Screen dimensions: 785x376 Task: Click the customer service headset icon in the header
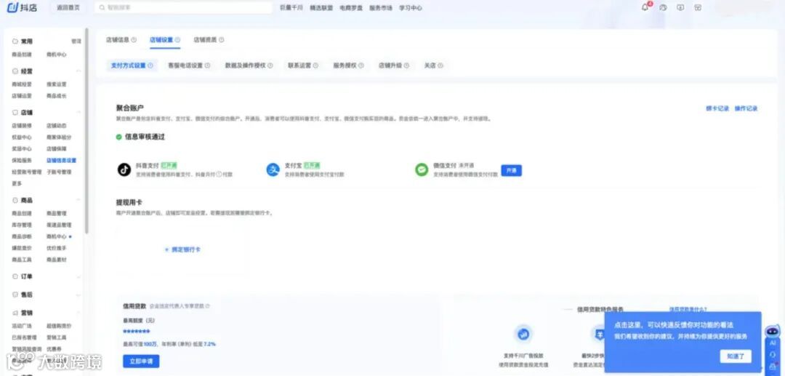click(x=663, y=7)
